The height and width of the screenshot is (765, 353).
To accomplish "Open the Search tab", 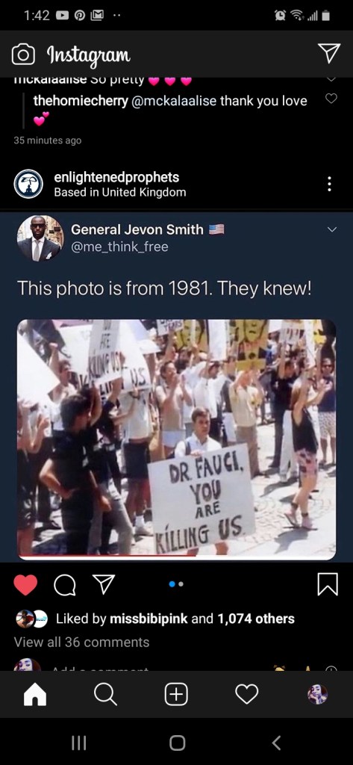I will tap(105, 694).
